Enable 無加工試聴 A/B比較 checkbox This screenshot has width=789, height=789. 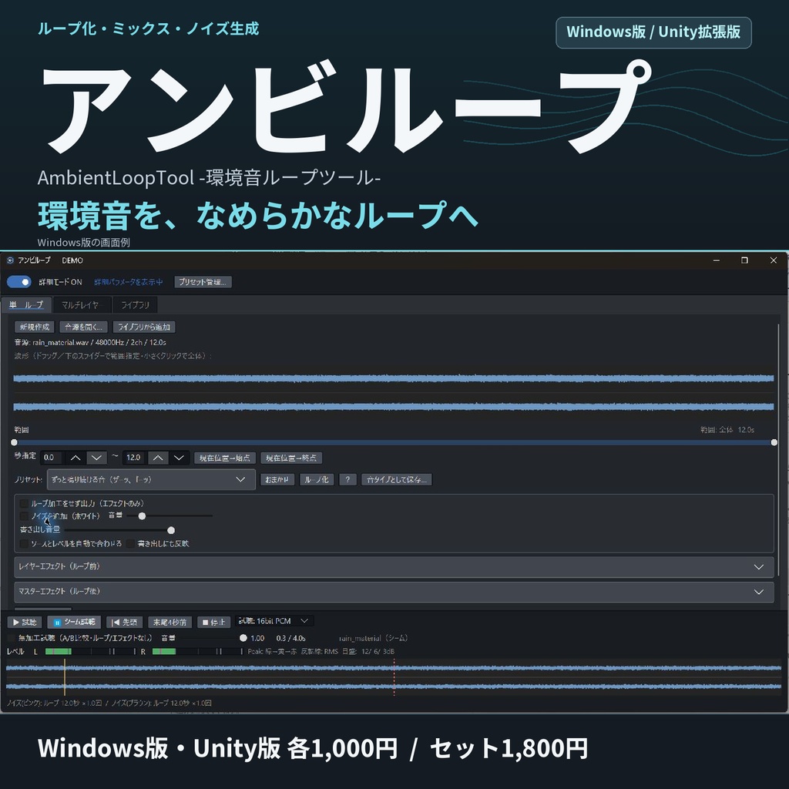pos(11,638)
